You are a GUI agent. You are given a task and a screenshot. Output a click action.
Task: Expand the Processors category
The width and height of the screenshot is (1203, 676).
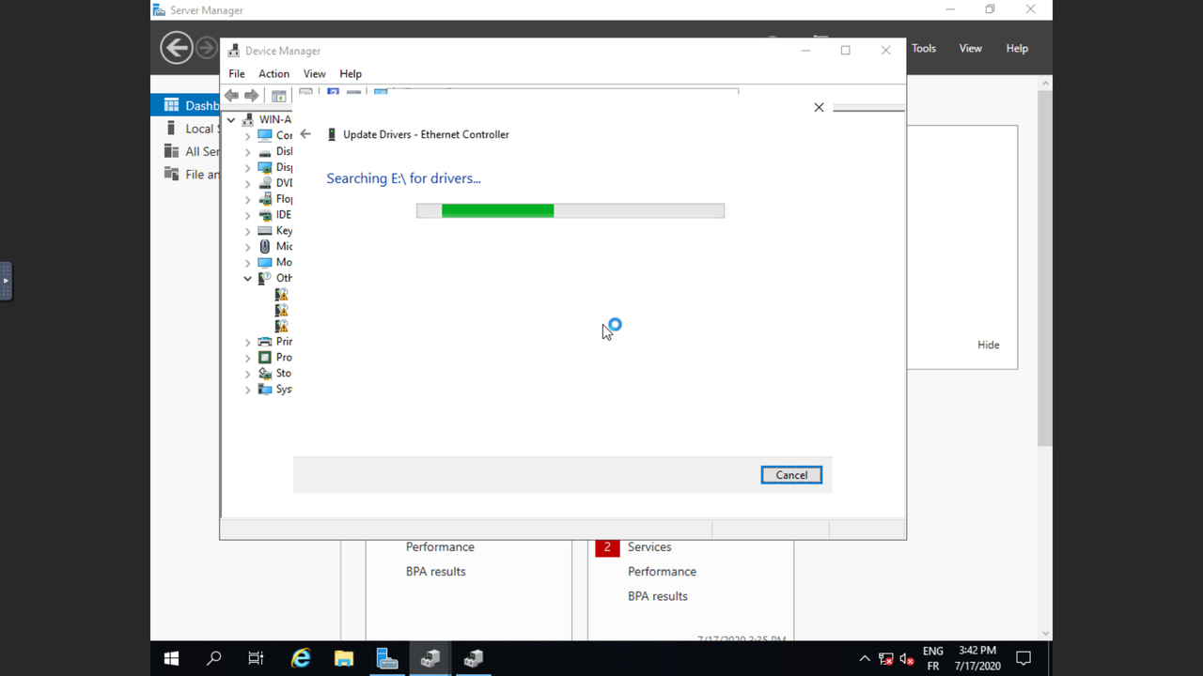coord(248,359)
